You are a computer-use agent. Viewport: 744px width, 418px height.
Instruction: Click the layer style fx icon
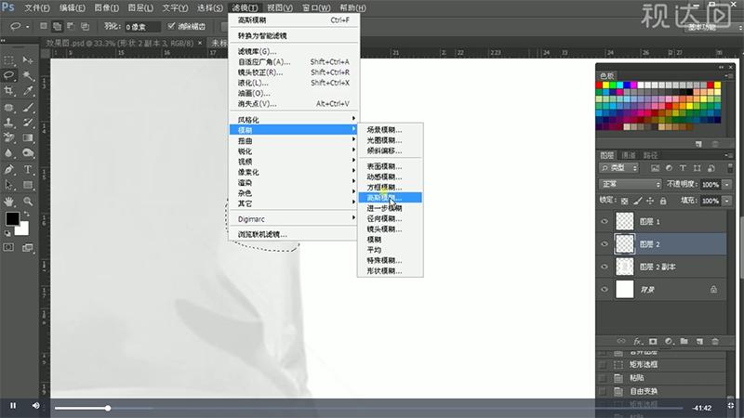point(637,341)
